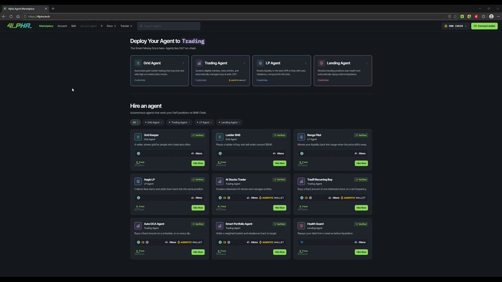The image size is (502, 282).
Task: Go to the browser home page icon
Action: tap(18, 16)
